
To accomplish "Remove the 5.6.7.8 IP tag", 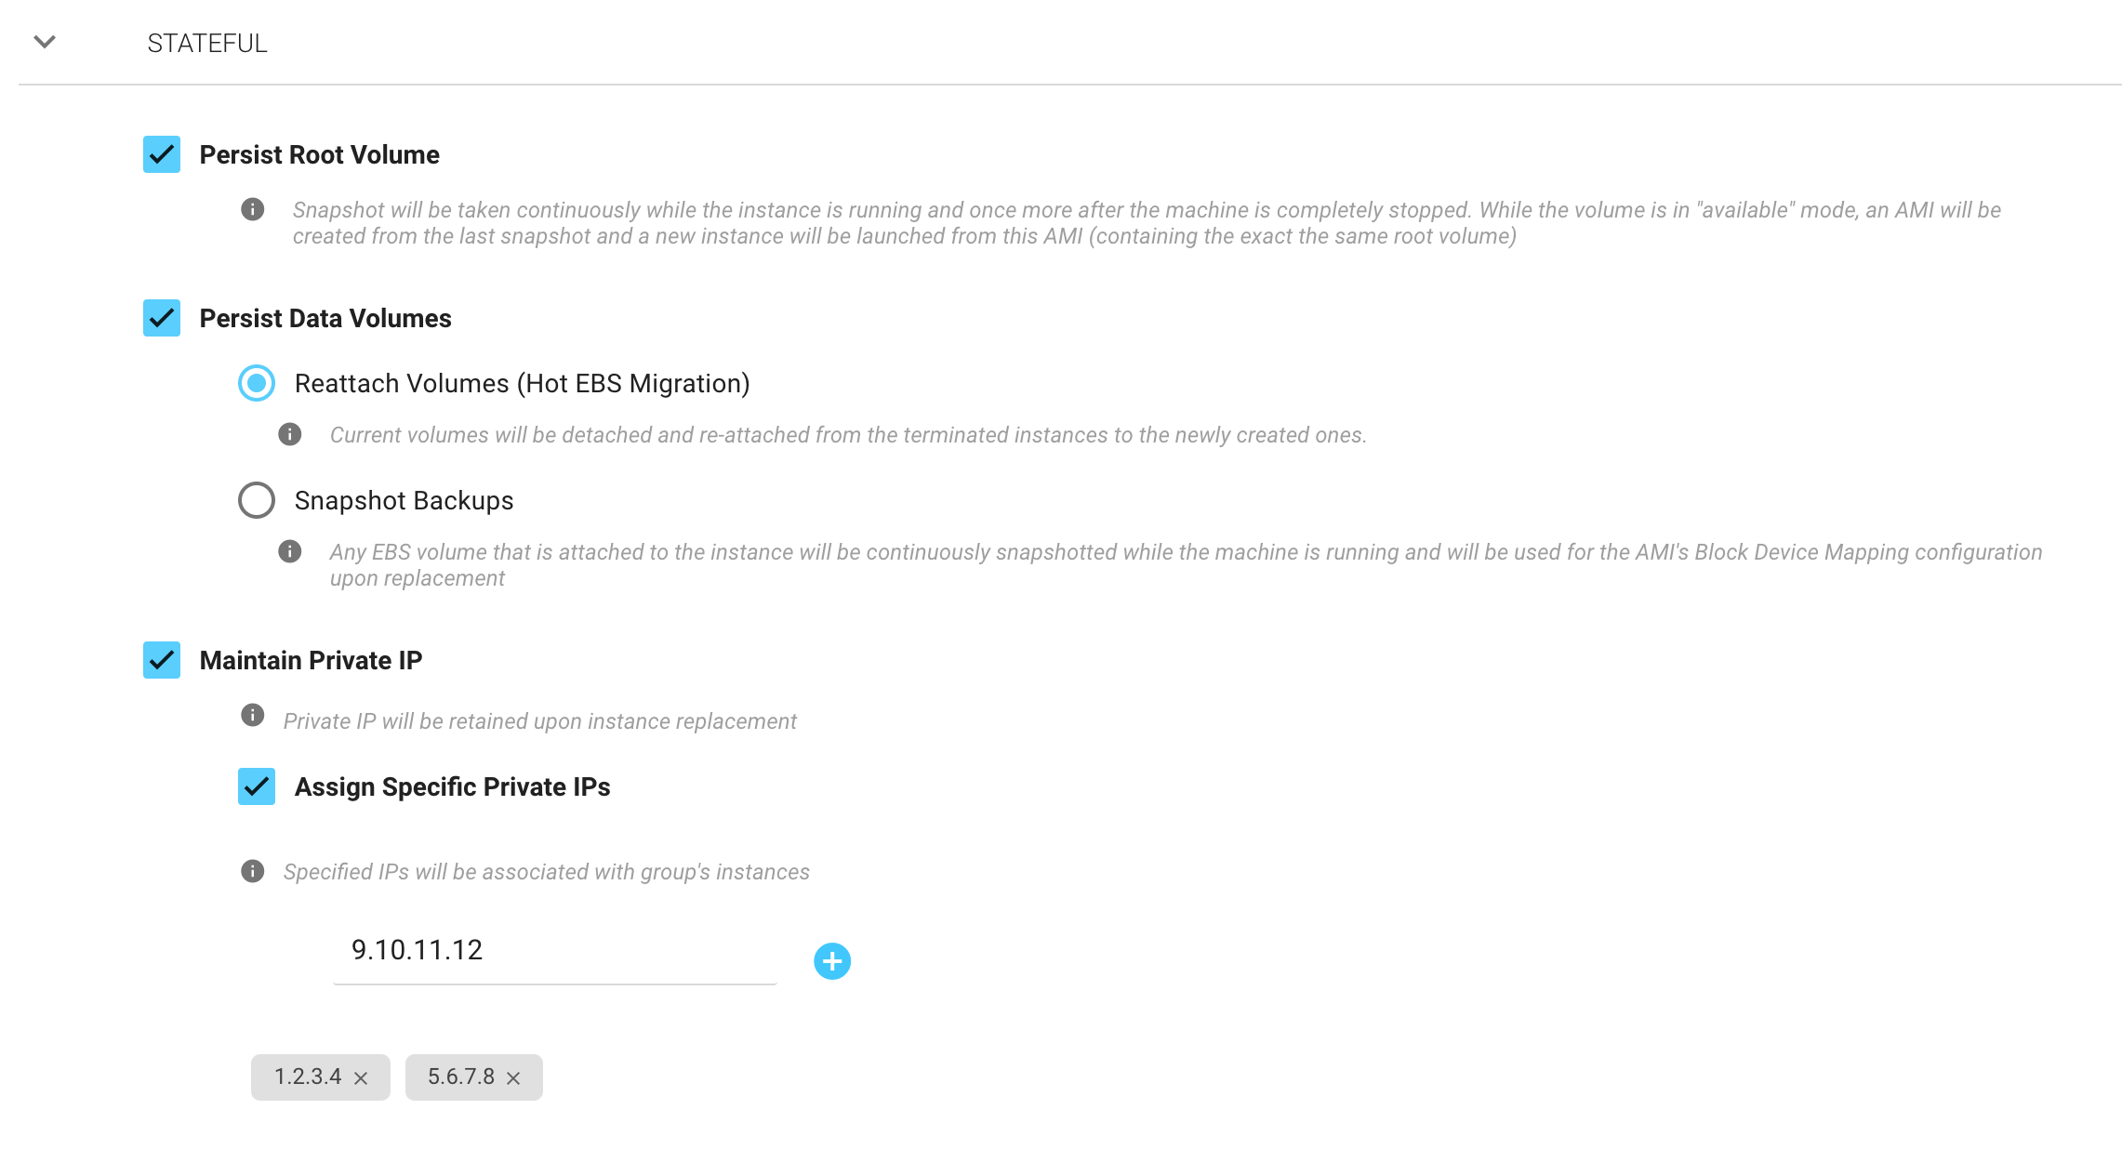I will (x=513, y=1078).
